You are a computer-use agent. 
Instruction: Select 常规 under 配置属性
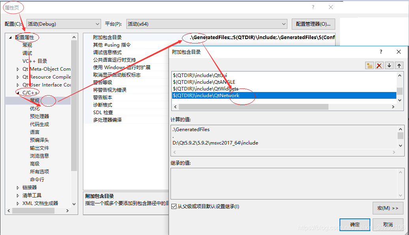[x=27, y=45]
